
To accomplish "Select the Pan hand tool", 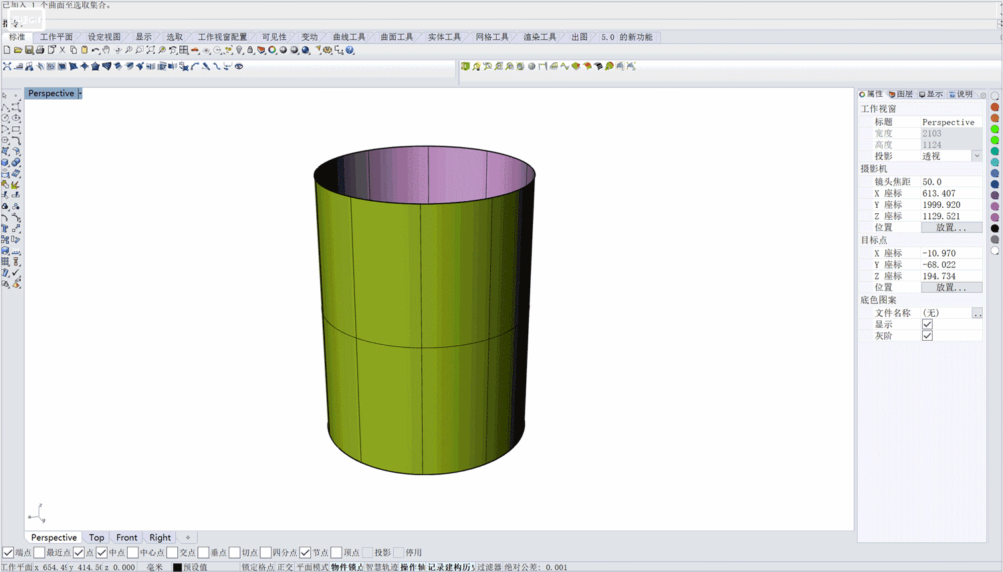I will point(106,50).
